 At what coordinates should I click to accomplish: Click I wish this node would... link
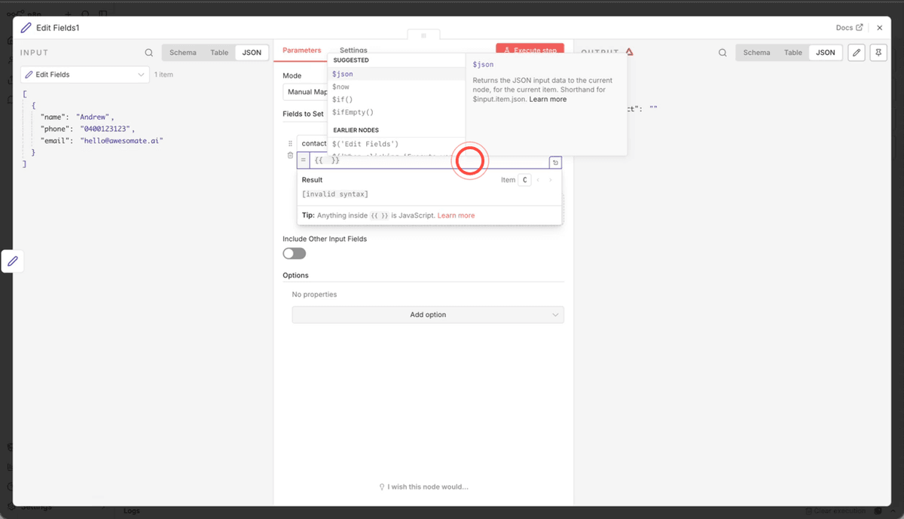click(423, 487)
